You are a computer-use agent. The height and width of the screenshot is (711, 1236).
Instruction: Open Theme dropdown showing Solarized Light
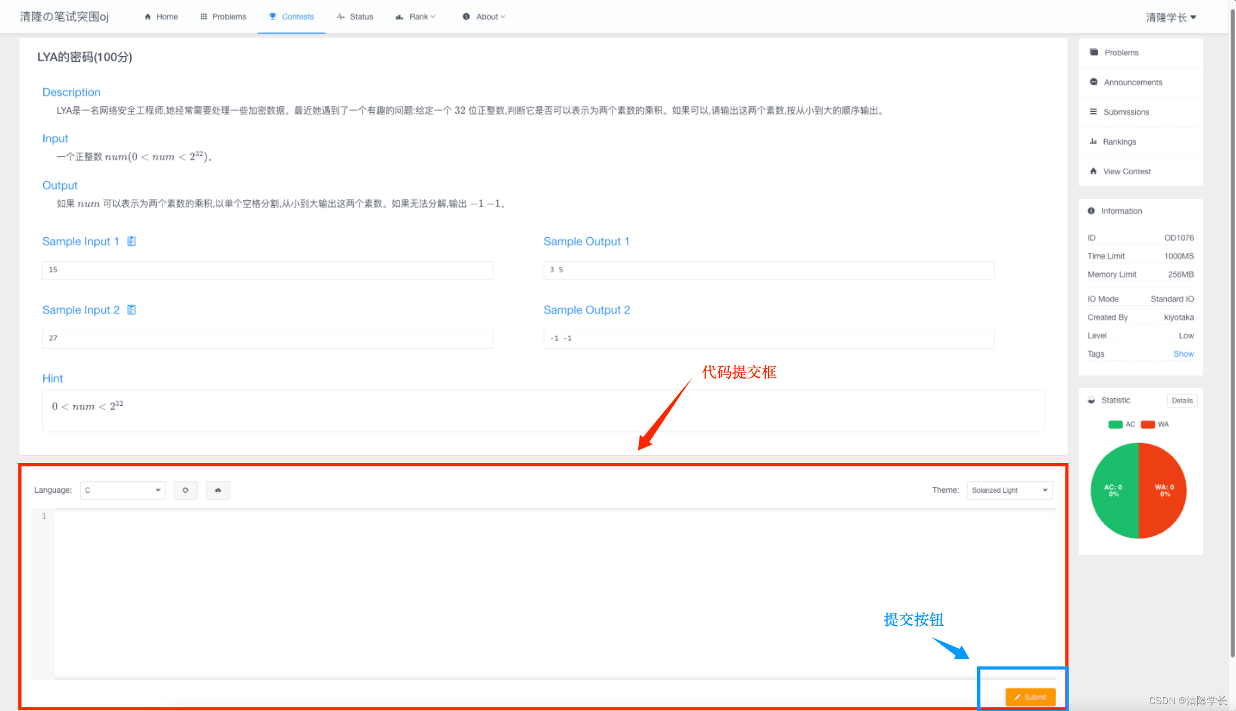tap(1009, 490)
